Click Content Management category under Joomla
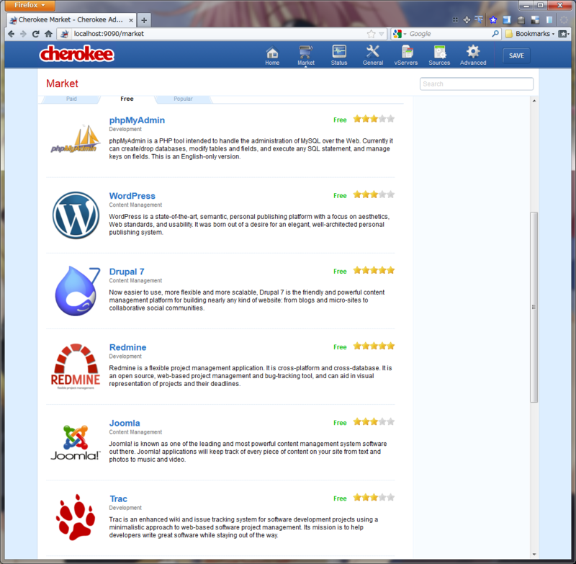576x564 pixels. click(135, 432)
